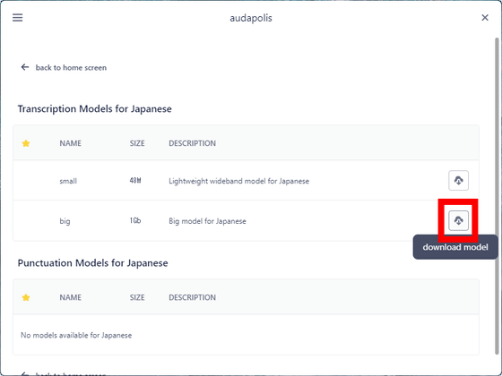Click 'Big model for Japanese' description
The image size is (502, 376).
click(x=207, y=221)
